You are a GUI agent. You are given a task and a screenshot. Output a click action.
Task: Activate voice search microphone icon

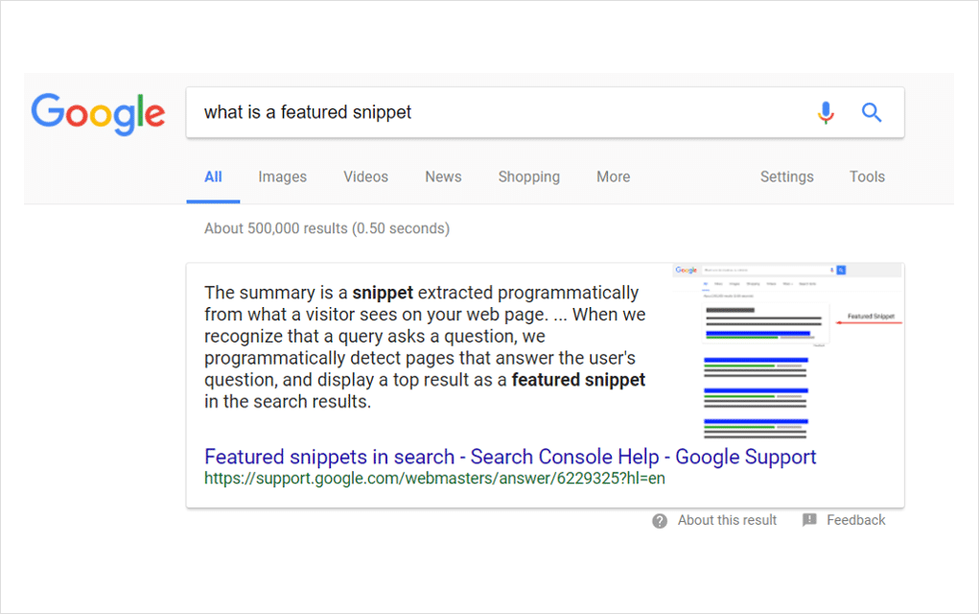[826, 112]
